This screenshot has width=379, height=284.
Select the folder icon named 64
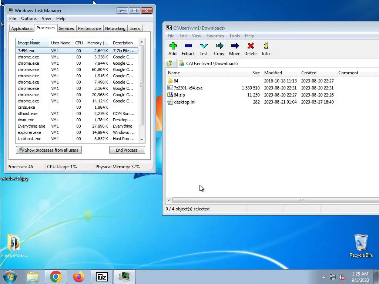click(170, 81)
